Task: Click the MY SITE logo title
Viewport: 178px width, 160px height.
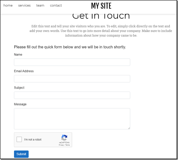Action: coord(101,6)
